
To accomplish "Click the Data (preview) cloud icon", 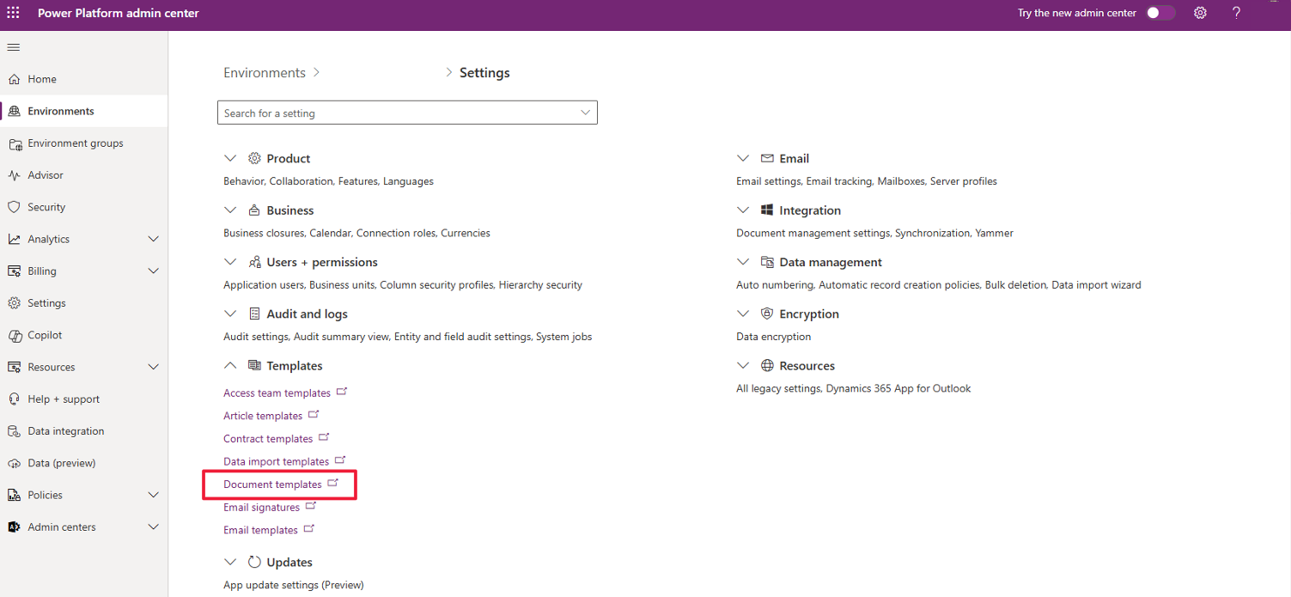I will (14, 463).
